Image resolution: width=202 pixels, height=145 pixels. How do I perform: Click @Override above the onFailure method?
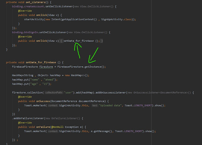[x=25, y=123]
